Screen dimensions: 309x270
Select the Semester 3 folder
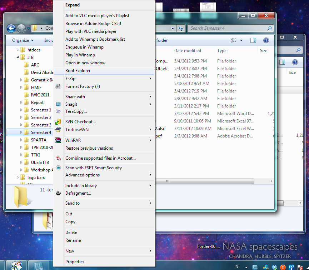pos(42,125)
